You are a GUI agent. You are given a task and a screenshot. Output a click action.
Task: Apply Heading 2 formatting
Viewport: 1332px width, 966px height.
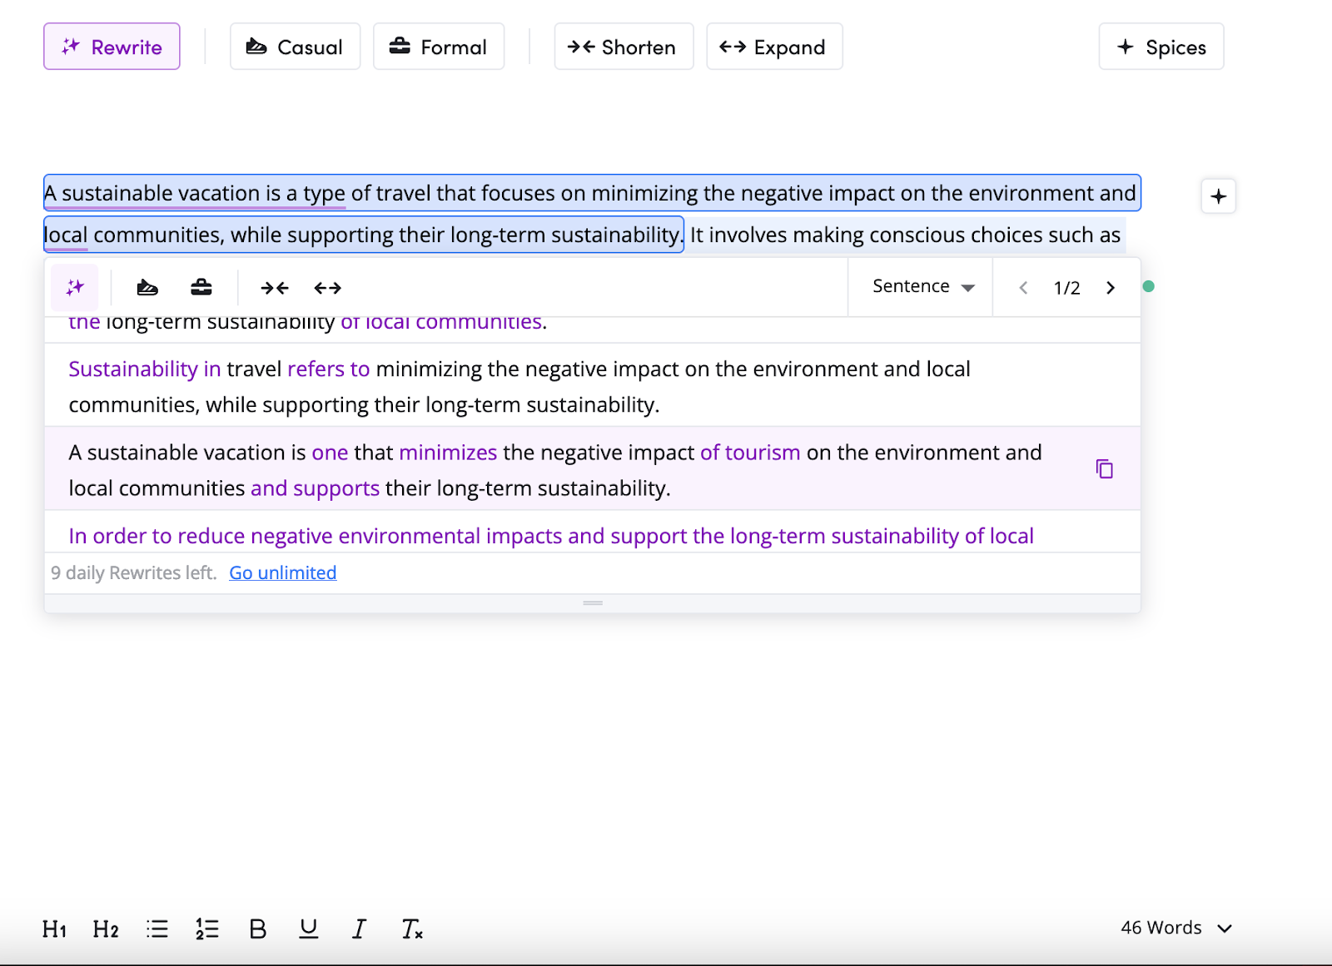106,929
